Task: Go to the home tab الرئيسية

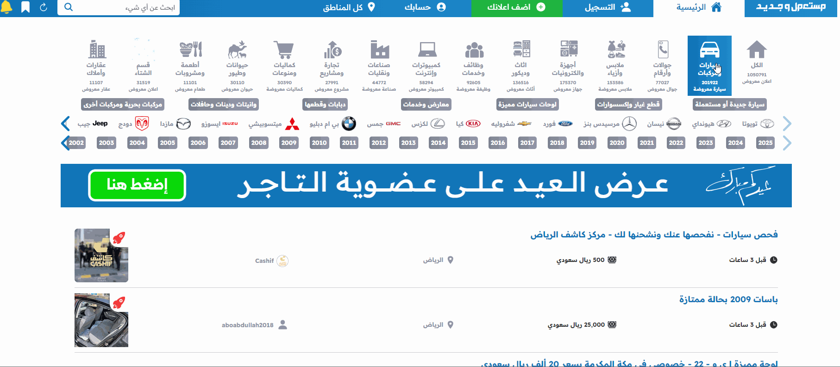Action: pos(698,7)
